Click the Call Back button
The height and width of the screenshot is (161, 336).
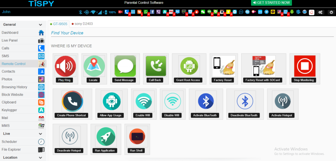point(156,80)
